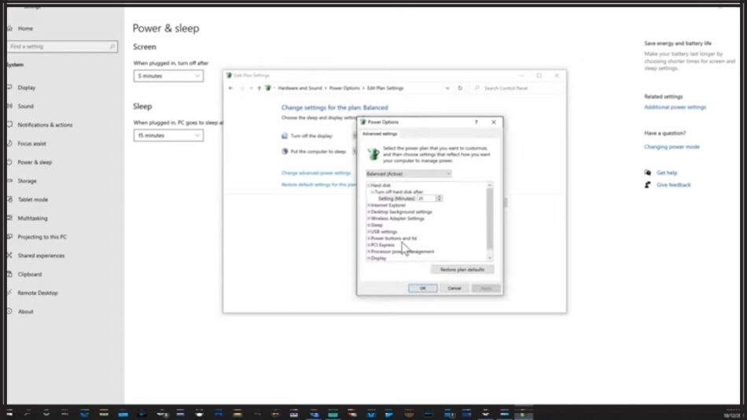Click Restore plan defaults button
Viewport: 747px width, 420px height.
pyautogui.click(x=462, y=270)
